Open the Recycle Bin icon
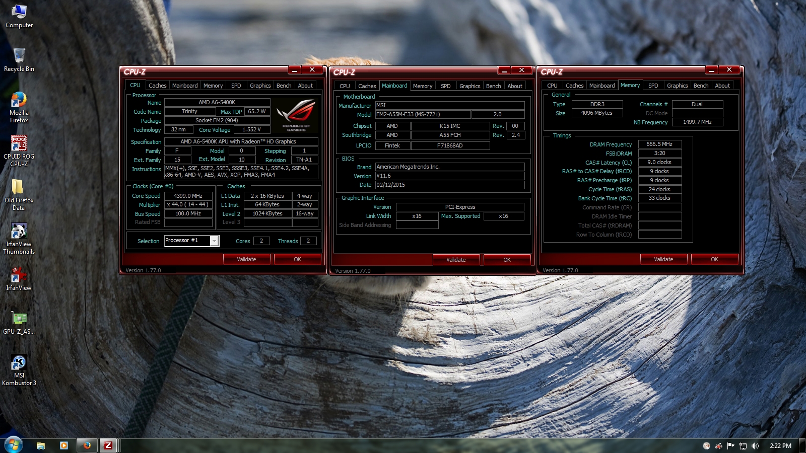The width and height of the screenshot is (806, 453). point(19,59)
